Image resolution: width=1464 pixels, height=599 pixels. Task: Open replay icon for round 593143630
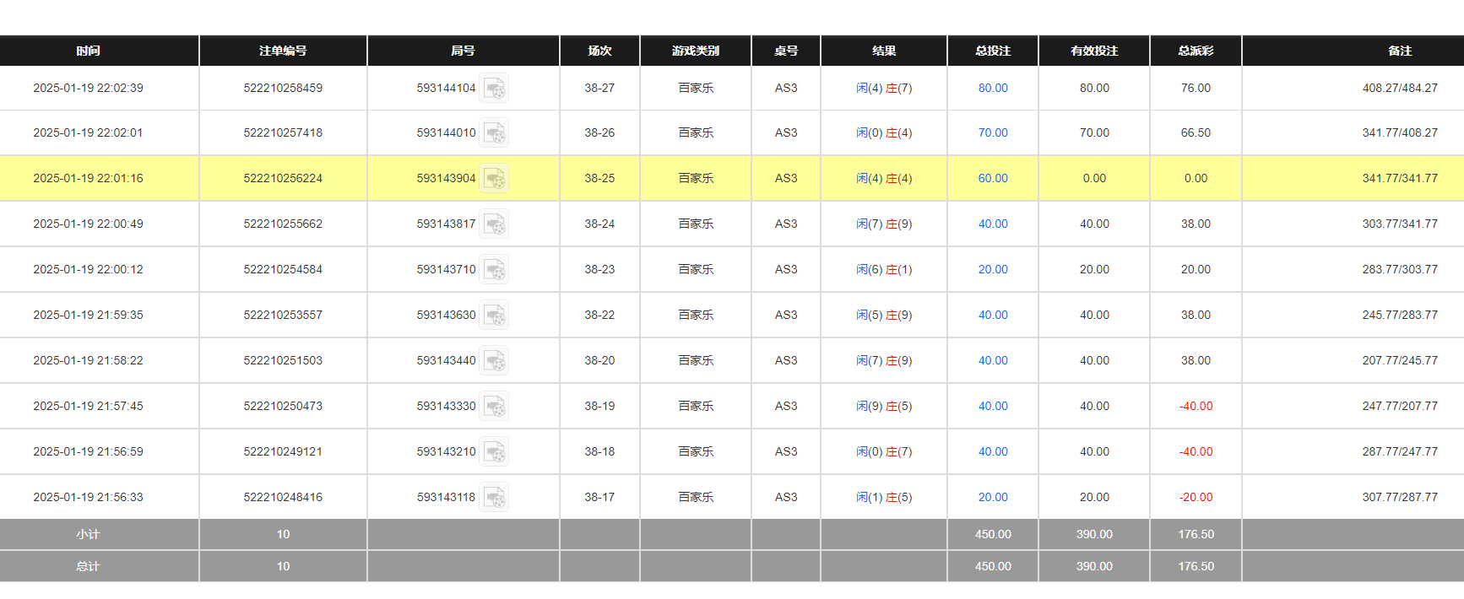[494, 316]
